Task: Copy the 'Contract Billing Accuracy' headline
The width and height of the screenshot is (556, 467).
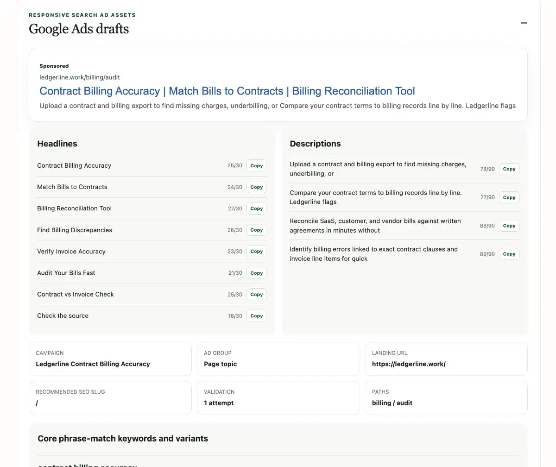Action: pyautogui.click(x=256, y=165)
